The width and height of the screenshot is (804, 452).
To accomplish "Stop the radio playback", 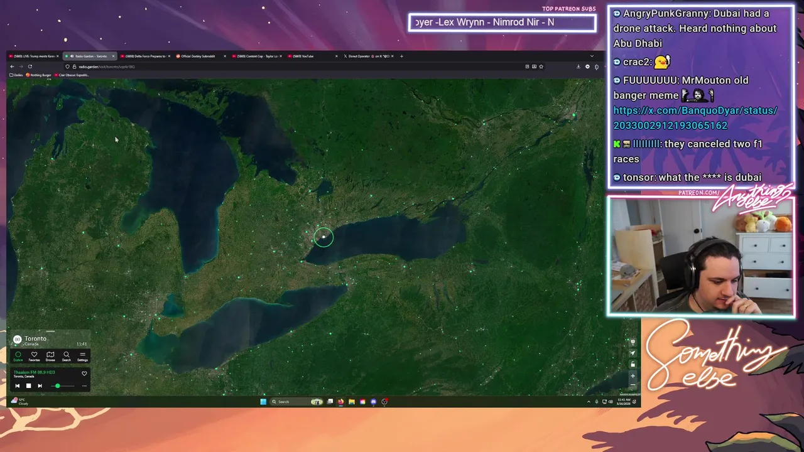I will (x=28, y=385).
